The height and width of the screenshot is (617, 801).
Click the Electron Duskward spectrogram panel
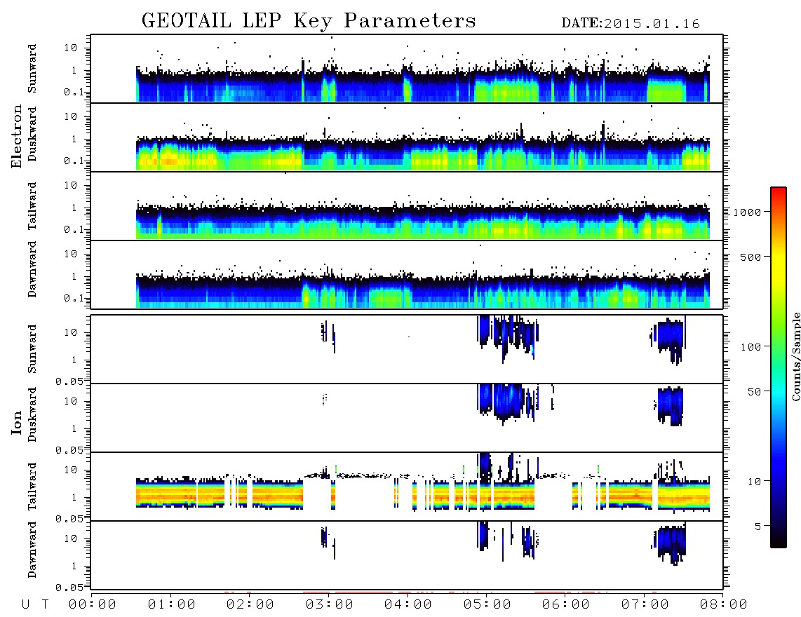point(407,137)
